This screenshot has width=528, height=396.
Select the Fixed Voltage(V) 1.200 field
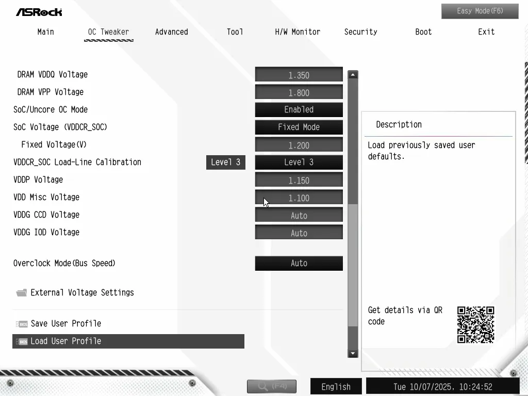coord(299,145)
